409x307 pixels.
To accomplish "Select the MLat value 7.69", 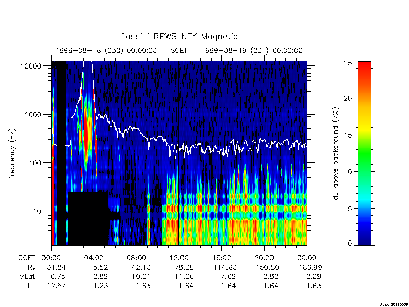I will pyautogui.click(x=228, y=276).
